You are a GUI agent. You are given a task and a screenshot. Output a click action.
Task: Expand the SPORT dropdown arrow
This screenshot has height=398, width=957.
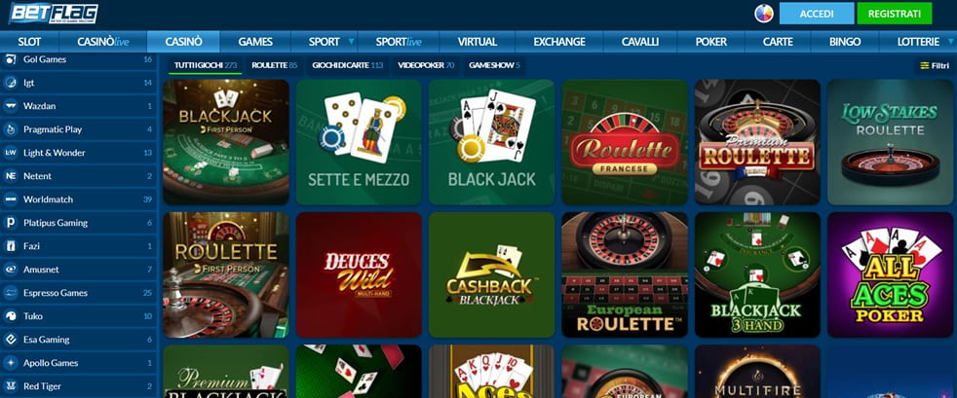coord(351,42)
